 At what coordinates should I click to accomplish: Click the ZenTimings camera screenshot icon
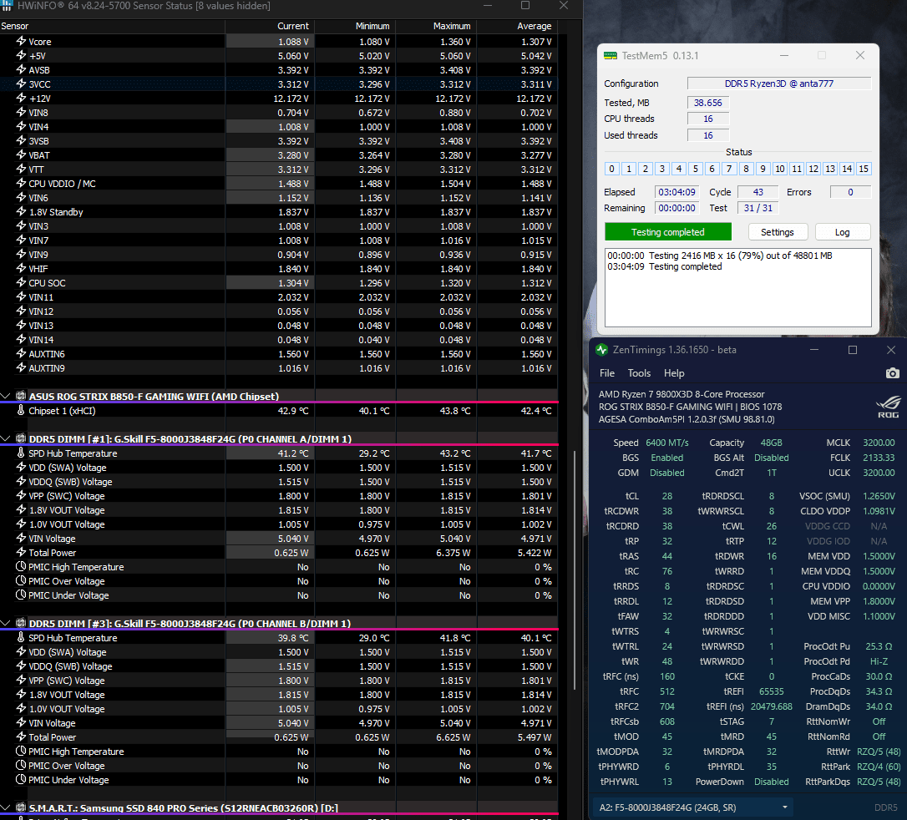click(892, 373)
